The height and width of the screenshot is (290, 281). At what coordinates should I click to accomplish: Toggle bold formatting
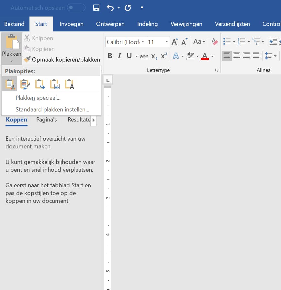[x=110, y=56]
